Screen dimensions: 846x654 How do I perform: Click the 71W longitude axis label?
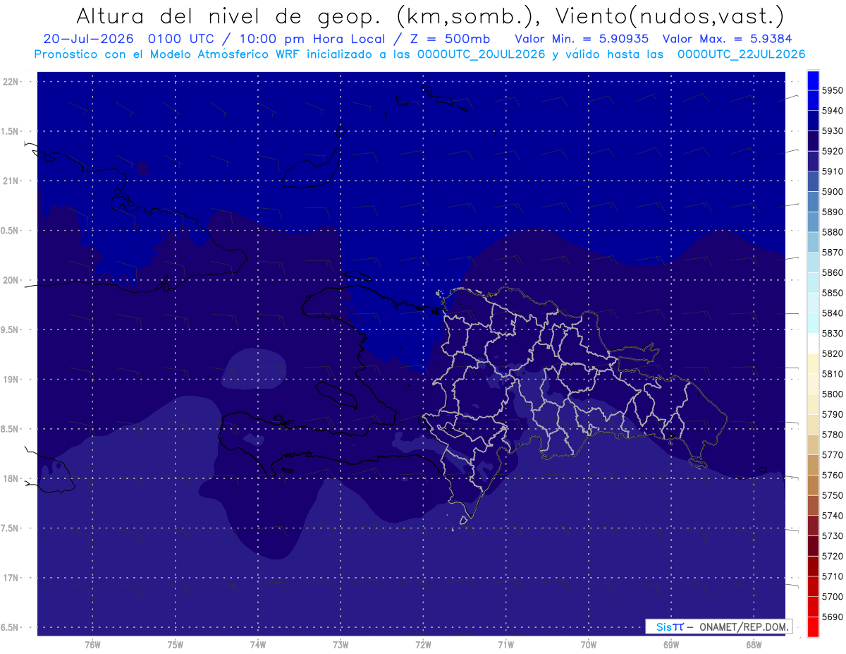(x=505, y=645)
